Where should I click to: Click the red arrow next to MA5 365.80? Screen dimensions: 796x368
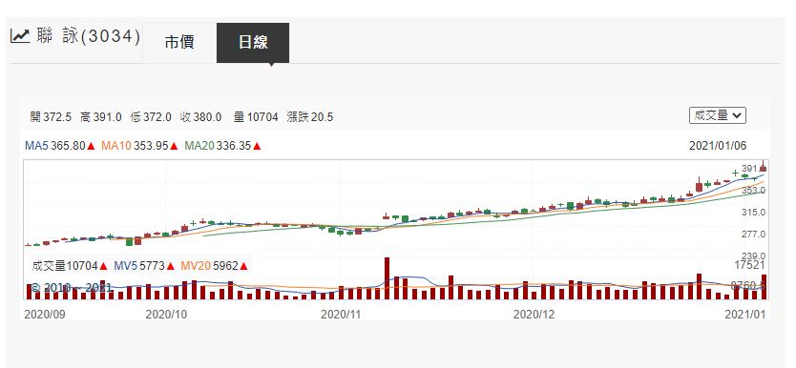pos(91,146)
